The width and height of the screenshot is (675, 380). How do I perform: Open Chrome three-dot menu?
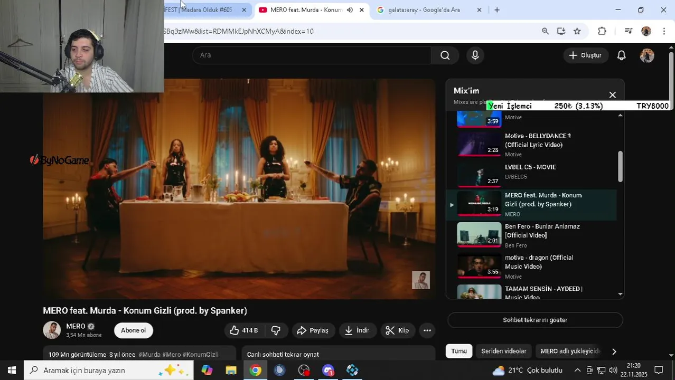point(664,31)
